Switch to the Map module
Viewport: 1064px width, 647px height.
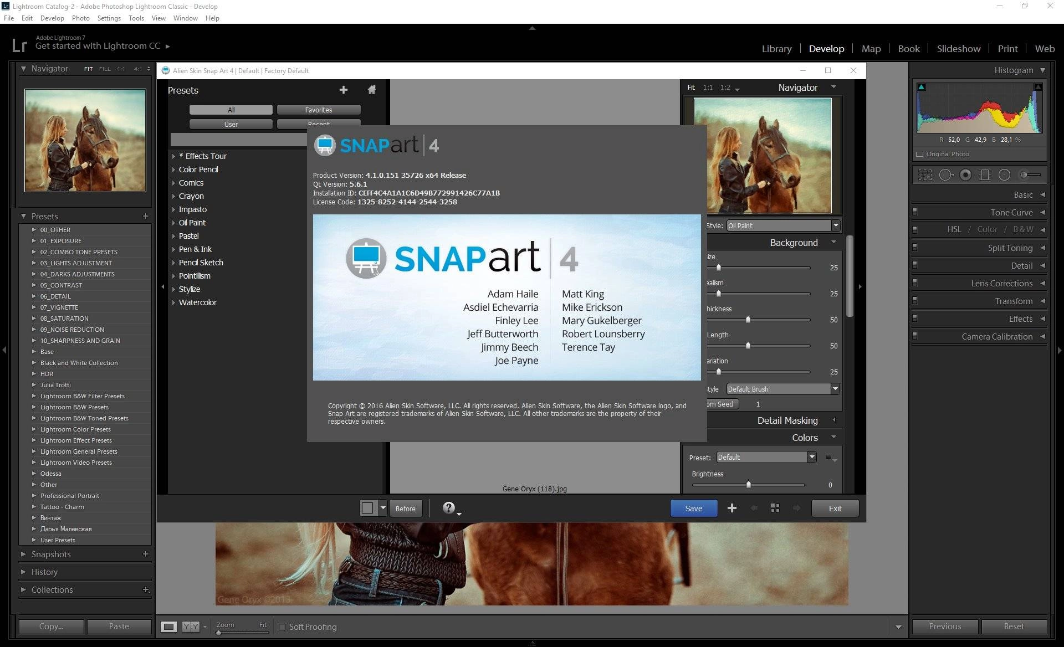tap(871, 49)
